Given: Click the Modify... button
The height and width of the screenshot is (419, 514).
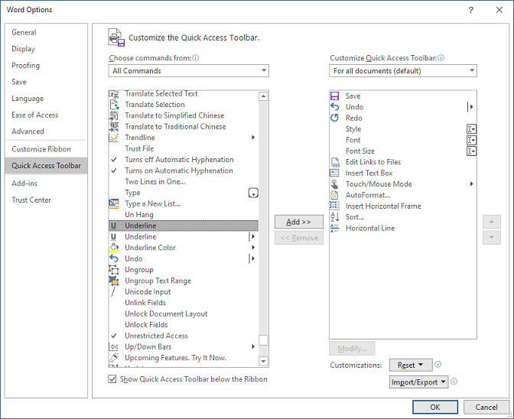Looking at the screenshot, I should click(352, 349).
